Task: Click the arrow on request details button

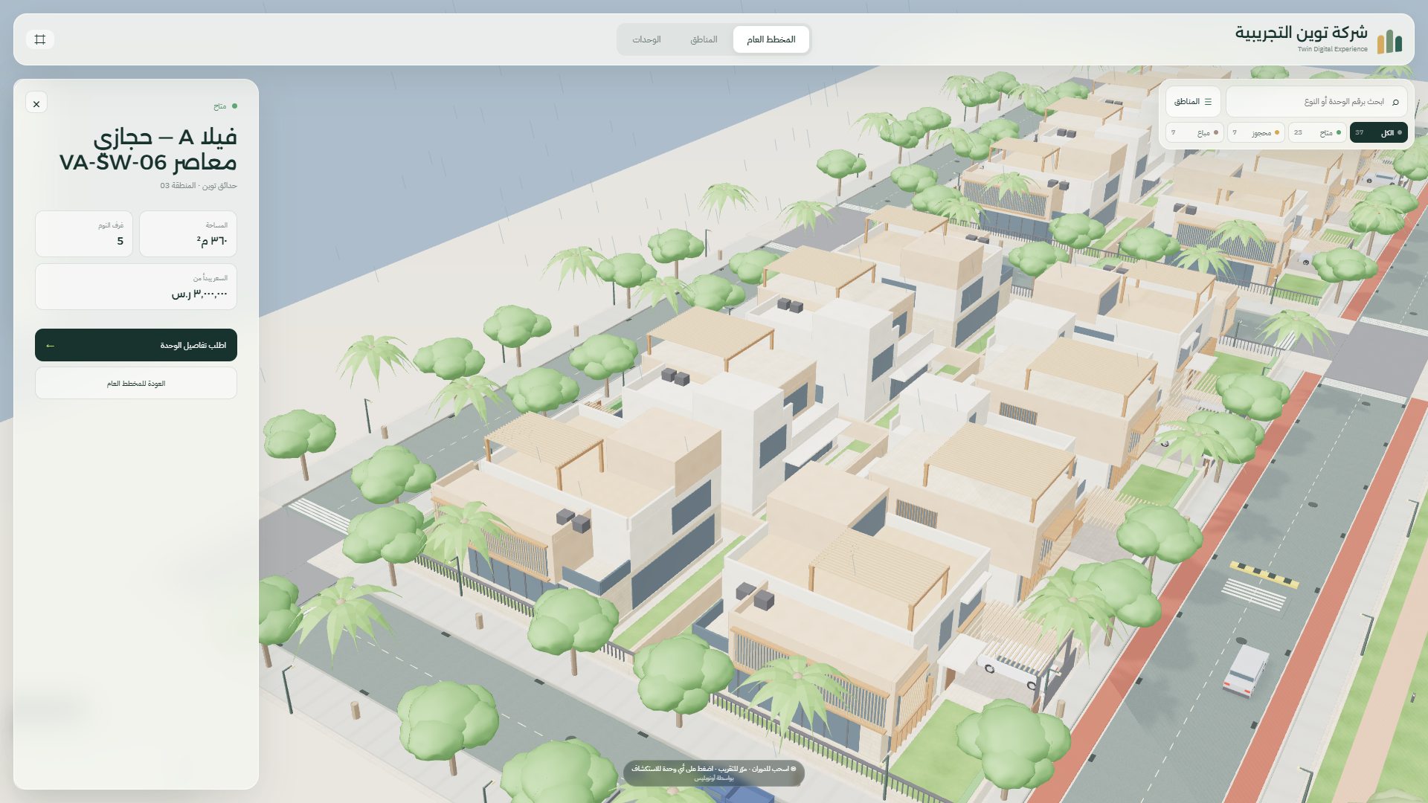Action: (50, 346)
